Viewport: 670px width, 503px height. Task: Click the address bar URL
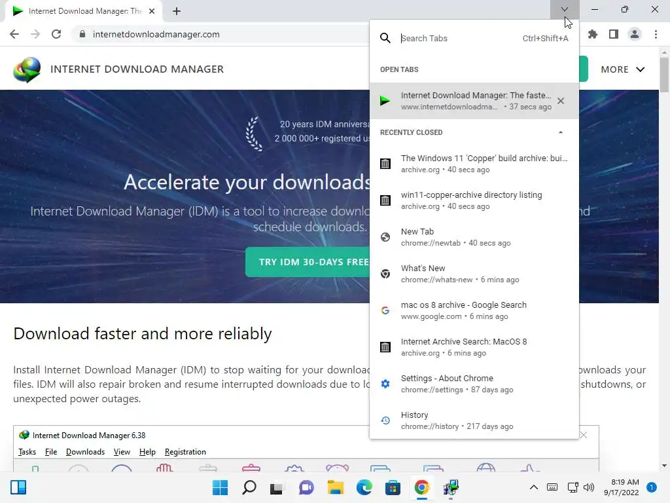click(156, 34)
